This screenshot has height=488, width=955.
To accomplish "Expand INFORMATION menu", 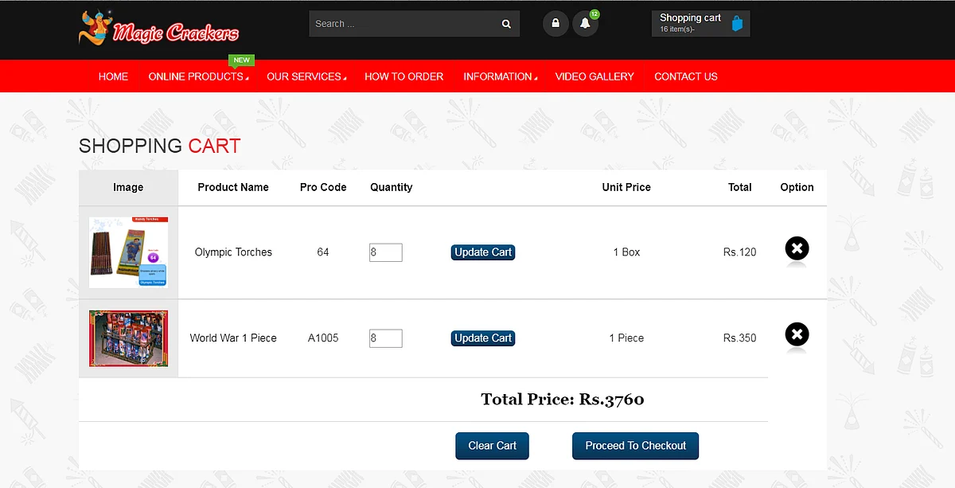I will point(500,76).
